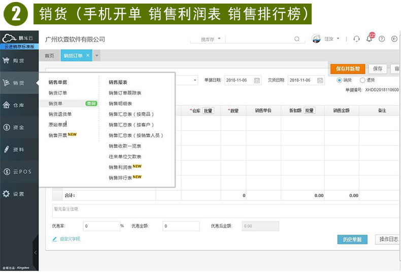Click the pencil icon beside 自定义字段

click(x=54, y=239)
